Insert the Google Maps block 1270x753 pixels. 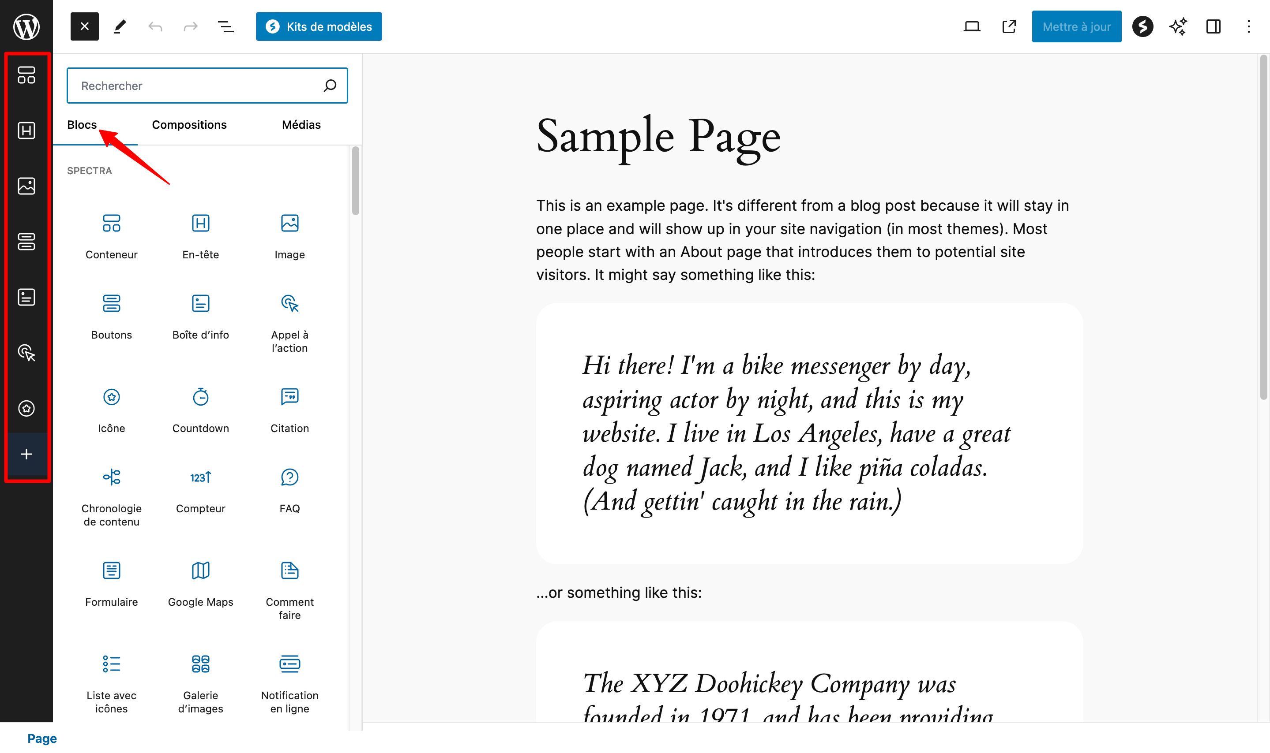point(201,584)
